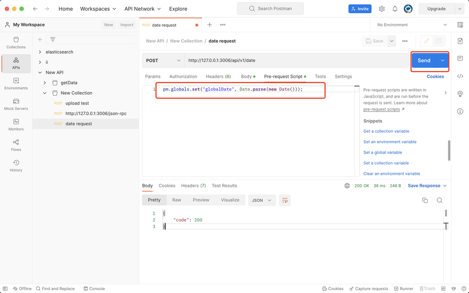Viewport: 469px width, 293px height.
Task: Toggle word wrap in response body
Action: point(285,200)
